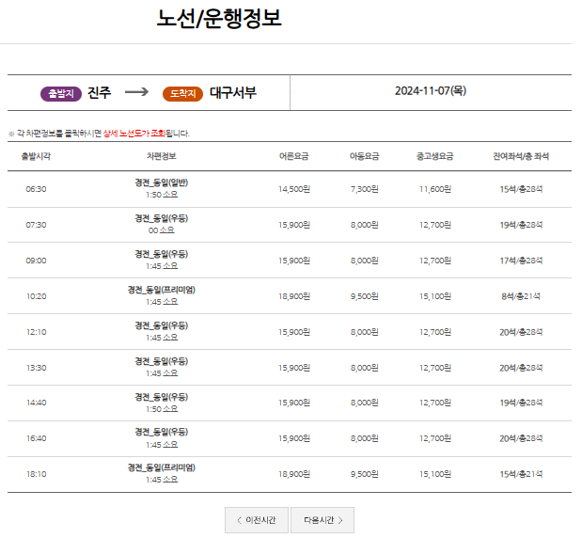Click the red 상세 노선도가 조회 notice text
Viewport: 582px width, 538px height.
point(134,134)
